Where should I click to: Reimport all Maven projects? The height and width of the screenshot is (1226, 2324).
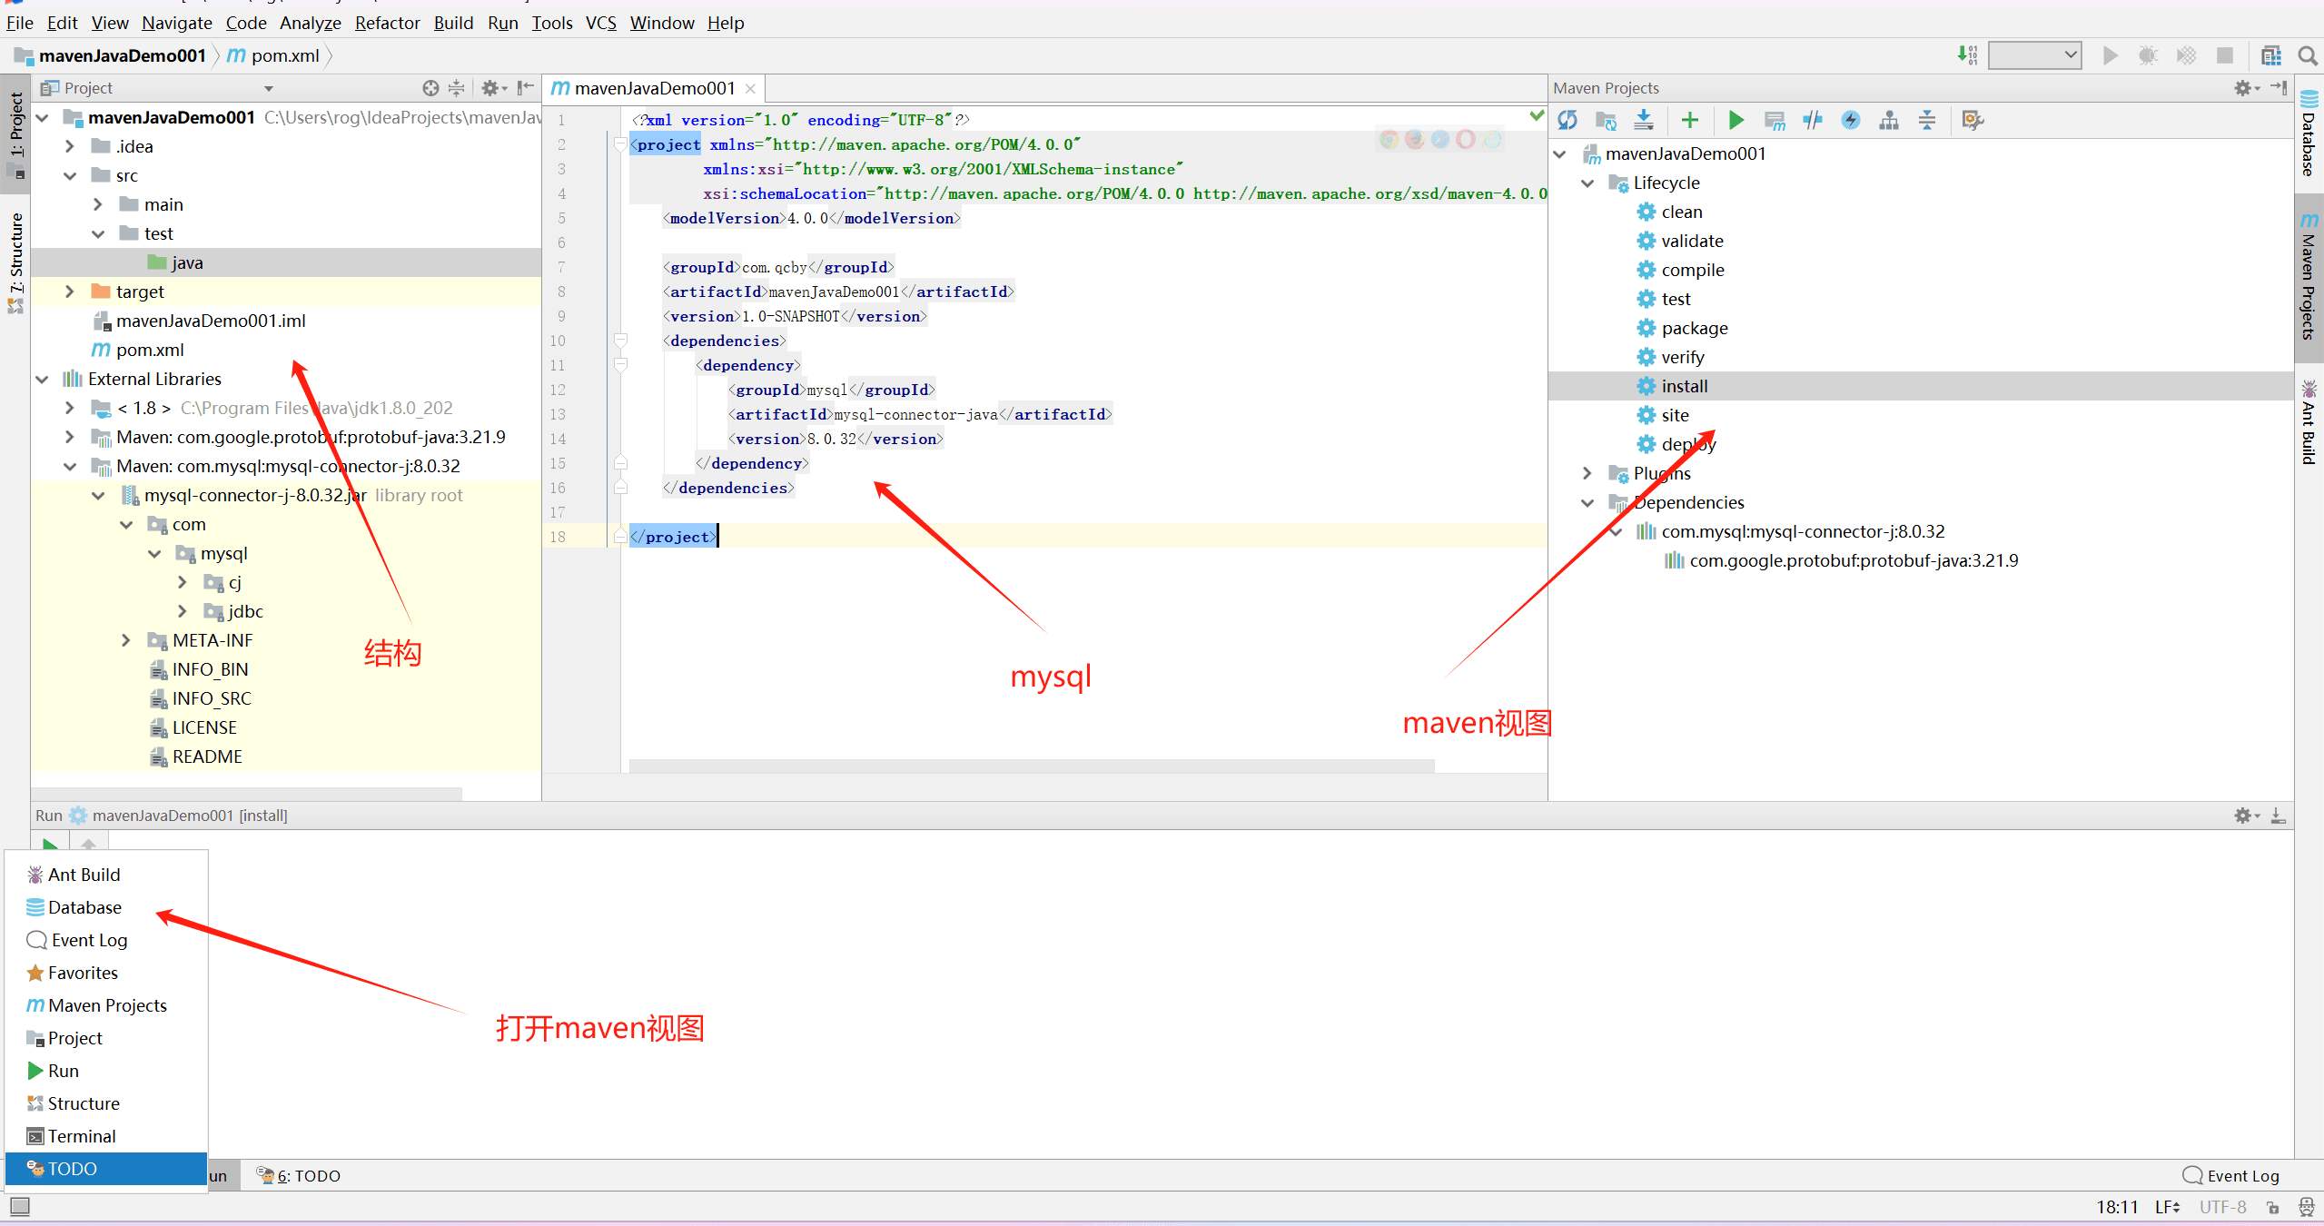click(x=1567, y=120)
